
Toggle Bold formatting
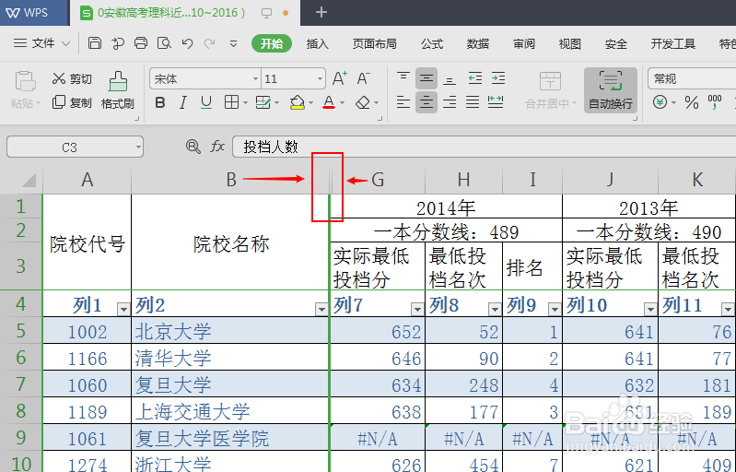tap(160, 102)
